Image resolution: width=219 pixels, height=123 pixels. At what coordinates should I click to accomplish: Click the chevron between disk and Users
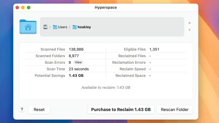click(x=50, y=27)
